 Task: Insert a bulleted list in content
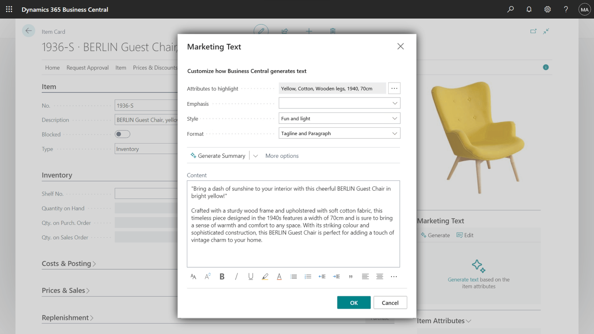click(x=294, y=276)
